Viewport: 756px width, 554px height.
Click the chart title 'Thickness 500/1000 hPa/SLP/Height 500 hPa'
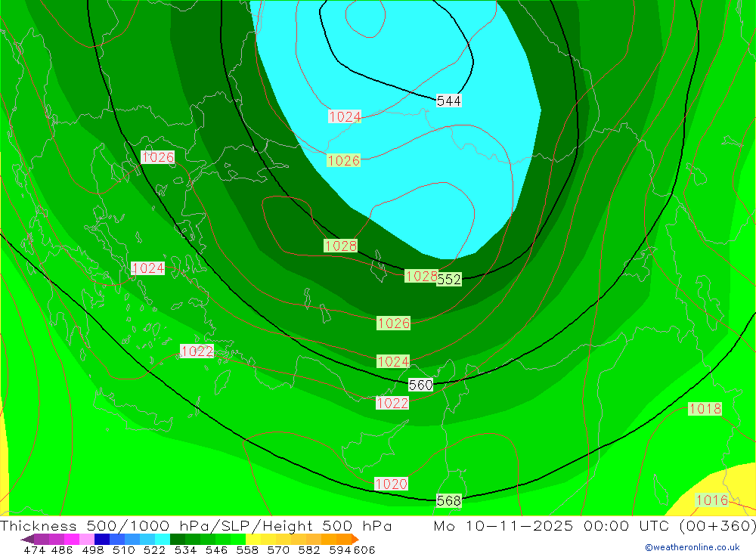point(196,526)
